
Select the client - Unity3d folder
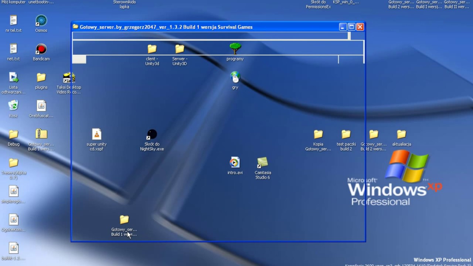coord(152,49)
